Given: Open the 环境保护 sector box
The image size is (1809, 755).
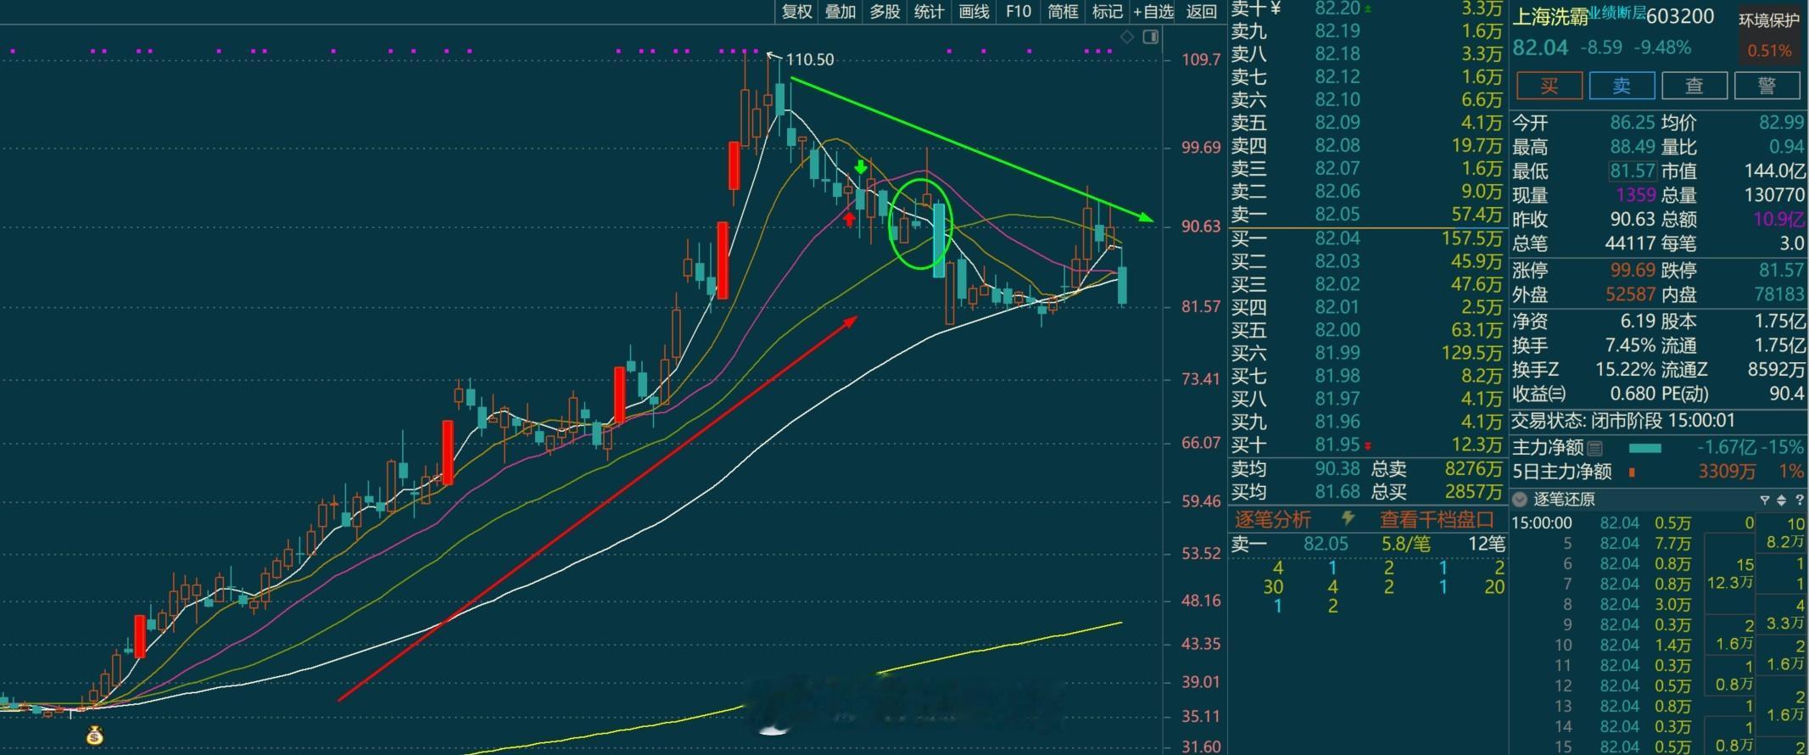Looking at the screenshot, I should pos(1769,34).
